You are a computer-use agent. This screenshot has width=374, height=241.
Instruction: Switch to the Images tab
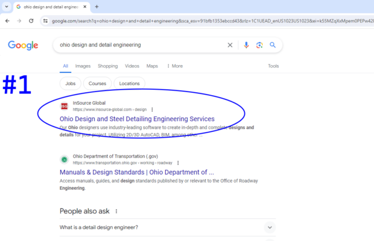83,66
